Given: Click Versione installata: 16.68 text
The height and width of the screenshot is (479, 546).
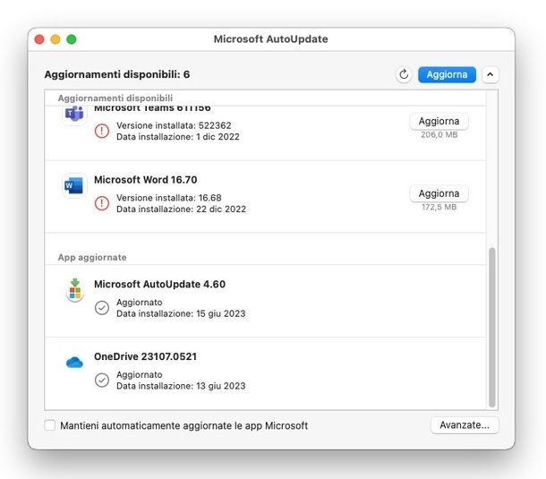Looking at the screenshot, I should click(x=169, y=198).
